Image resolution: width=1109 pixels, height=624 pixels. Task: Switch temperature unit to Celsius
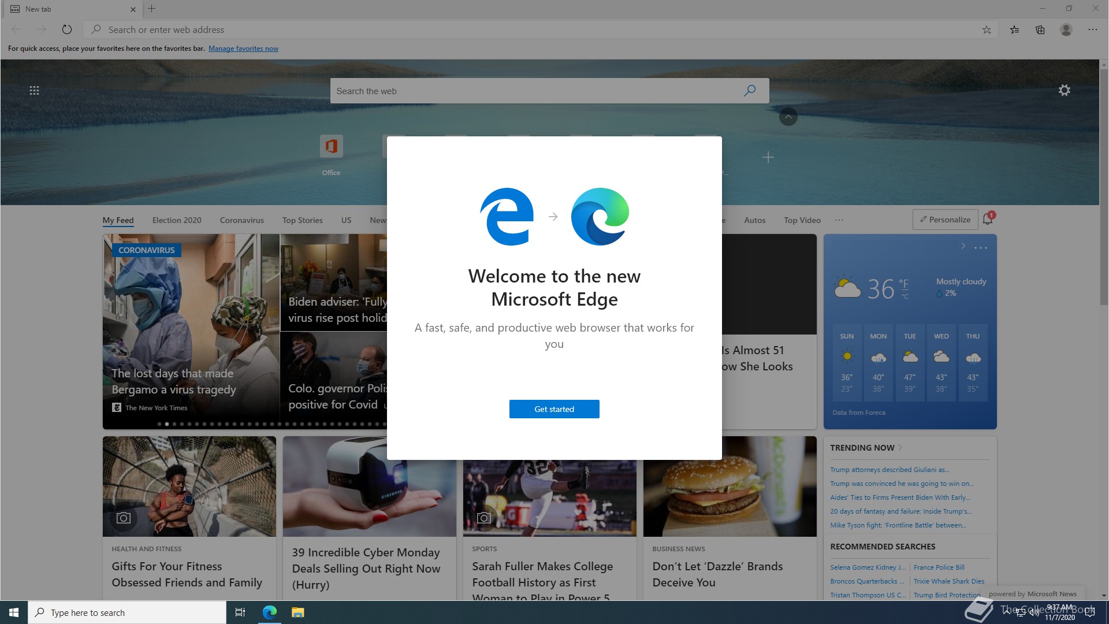pos(905,296)
